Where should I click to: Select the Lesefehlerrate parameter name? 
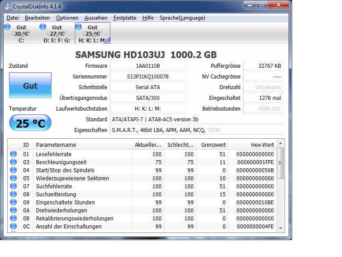[x=53, y=154]
